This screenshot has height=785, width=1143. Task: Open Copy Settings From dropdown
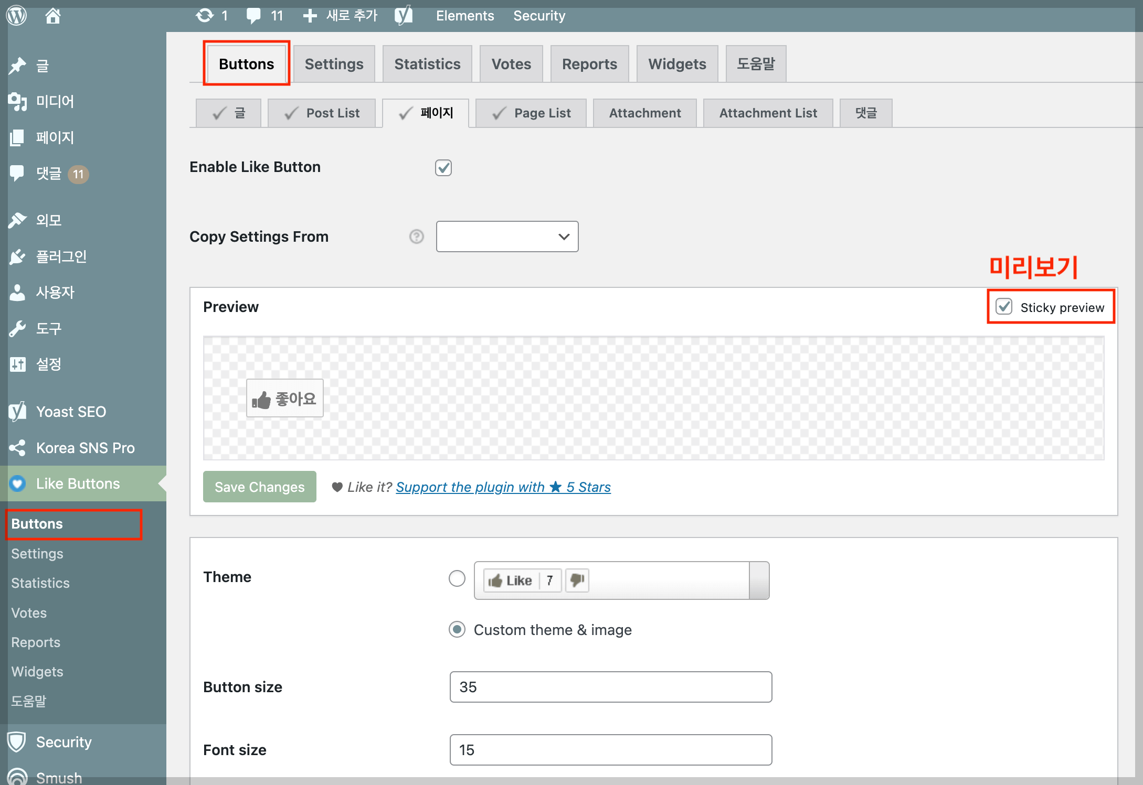[x=507, y=236]
